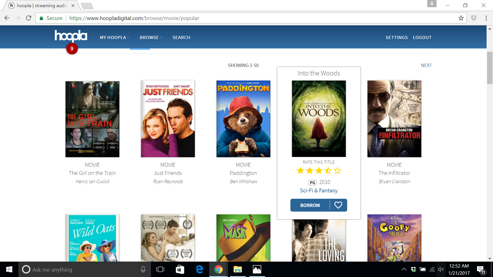Image resolution: width=493 pixels, height=277 pixels.
Task: Open The Infiltrator movie poster
Action: coord(394,119)
